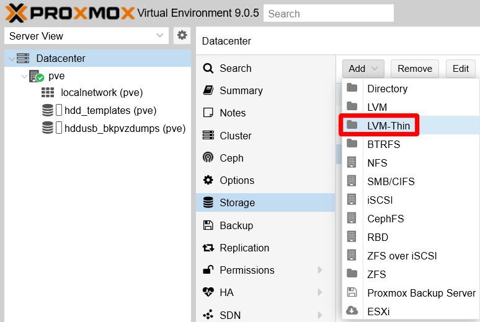Screen dimensions: 480x322
Task: Choose iSCSI storage type
Action: pyautogui.click(x=411, y=200)
